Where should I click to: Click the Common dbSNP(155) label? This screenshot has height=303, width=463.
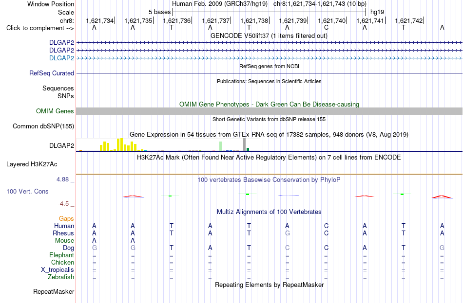tap(43, 126)
